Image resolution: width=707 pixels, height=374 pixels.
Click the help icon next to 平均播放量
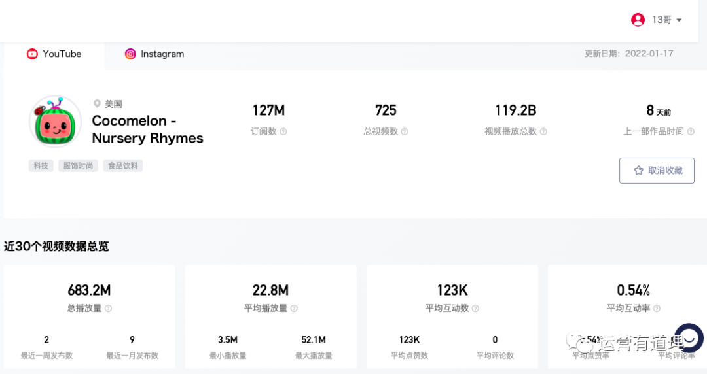pos(294,308)
